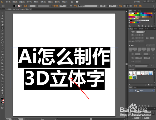
Task: Select the Zoom tool
Action: pos(2,93)
